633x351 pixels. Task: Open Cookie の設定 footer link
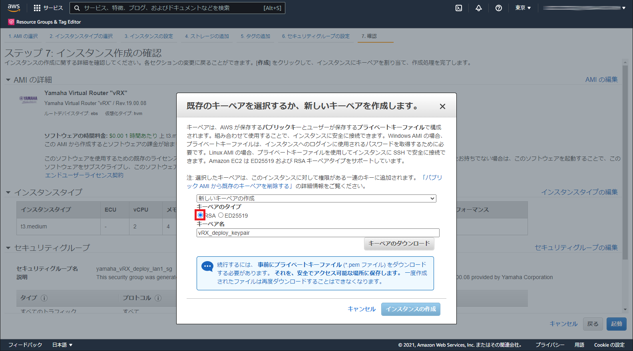609,345
